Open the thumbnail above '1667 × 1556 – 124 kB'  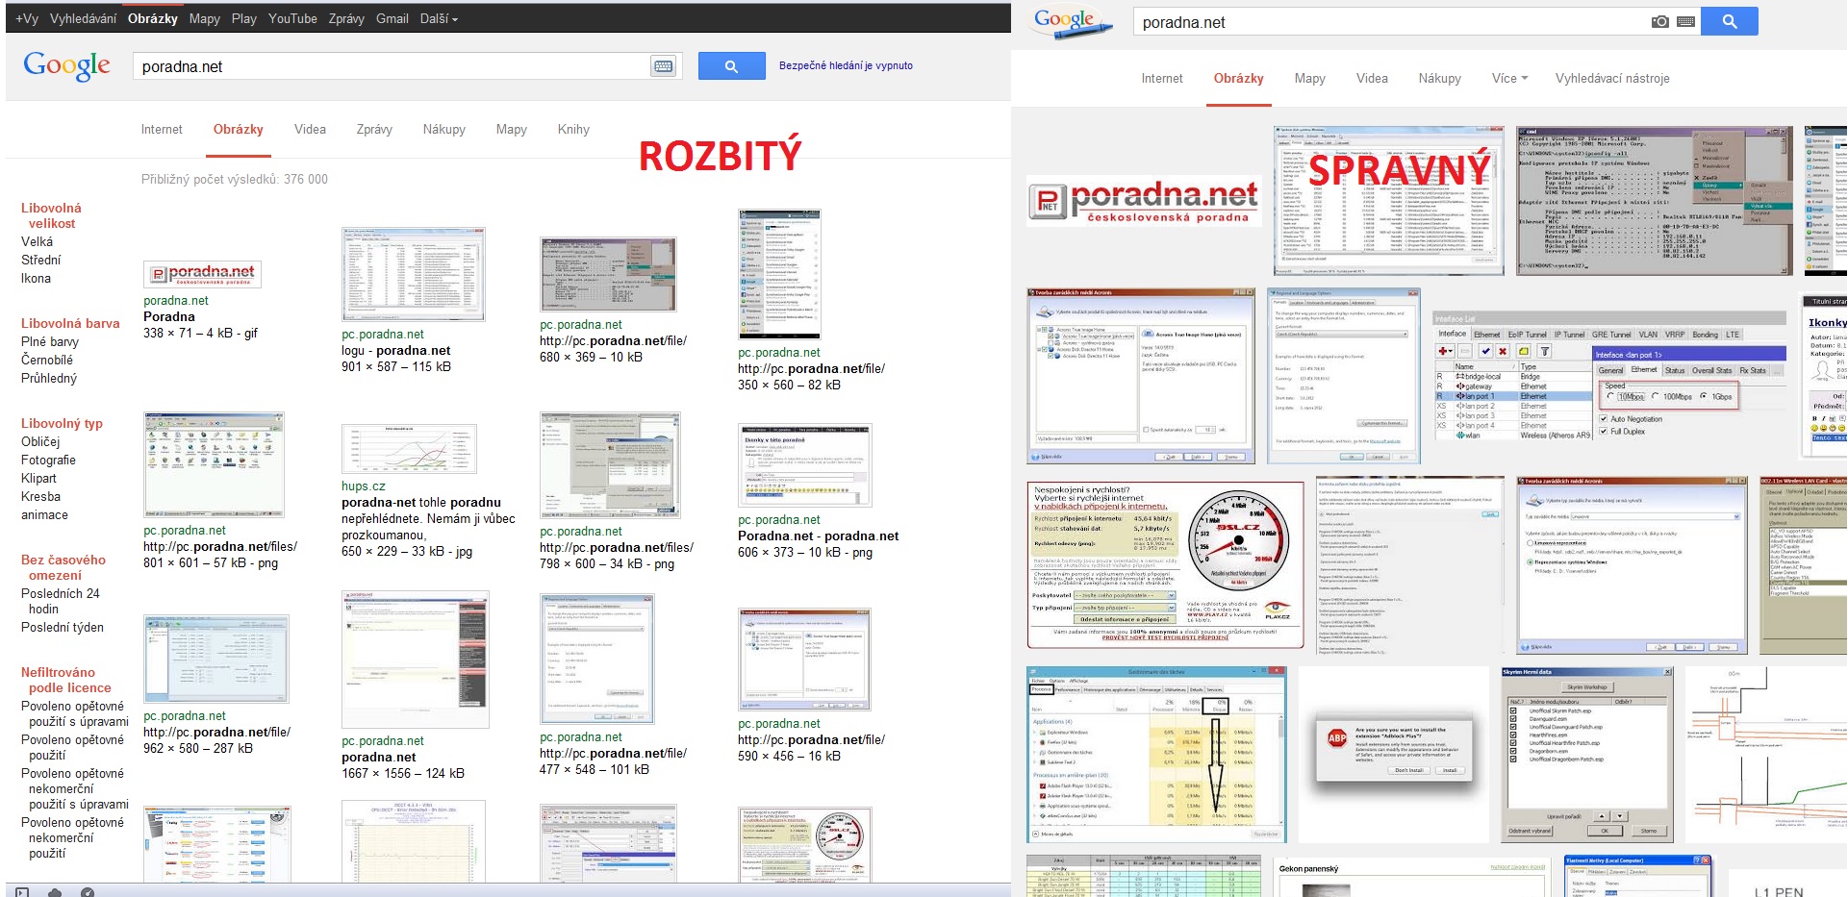tap(416, 660)
